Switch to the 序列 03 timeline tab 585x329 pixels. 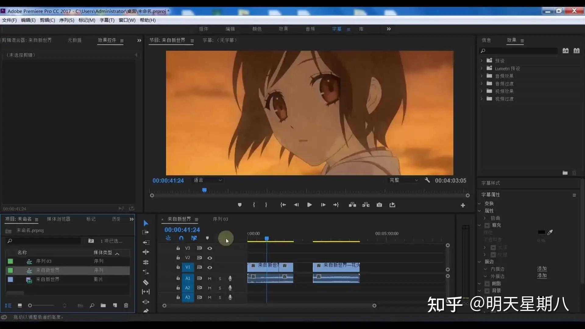coord(220,219)
